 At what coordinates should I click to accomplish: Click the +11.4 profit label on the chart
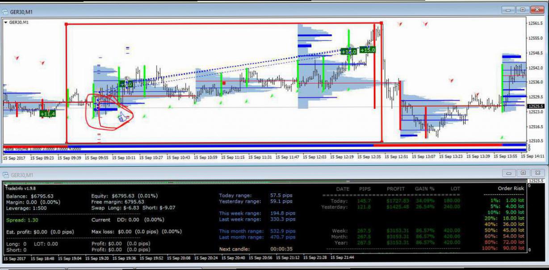(x=47, y=114)
